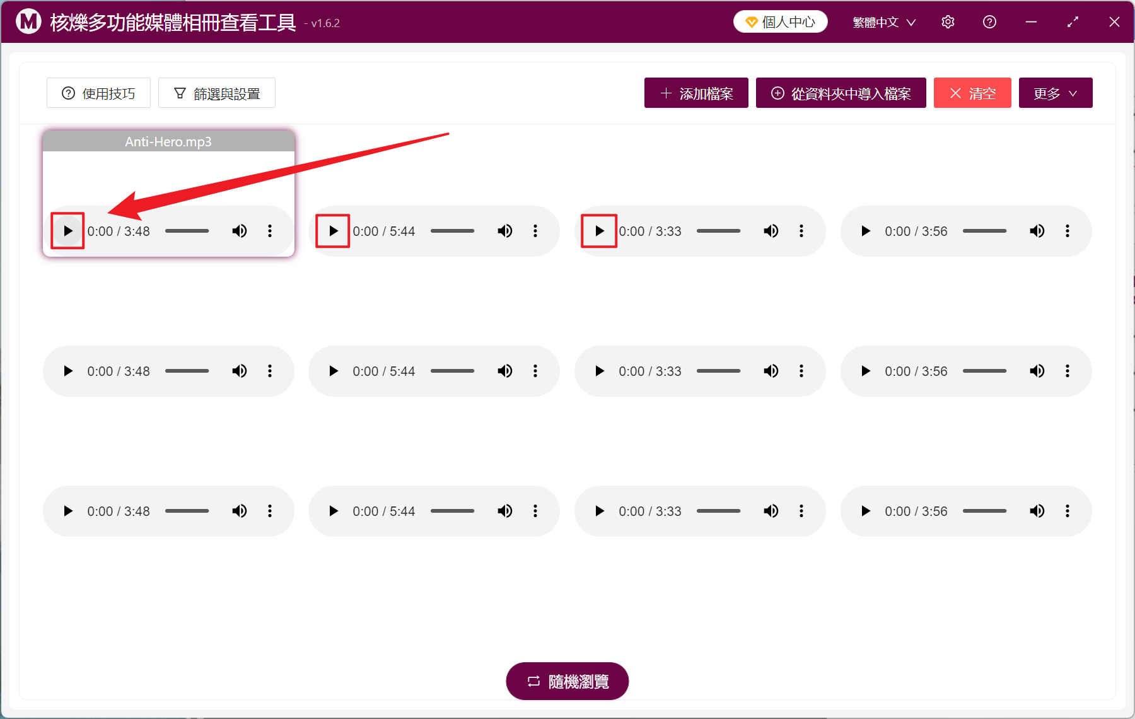1135x719 pixels.
Task: Open the settings gear in the title bar
Action: (x=948, y=21)
